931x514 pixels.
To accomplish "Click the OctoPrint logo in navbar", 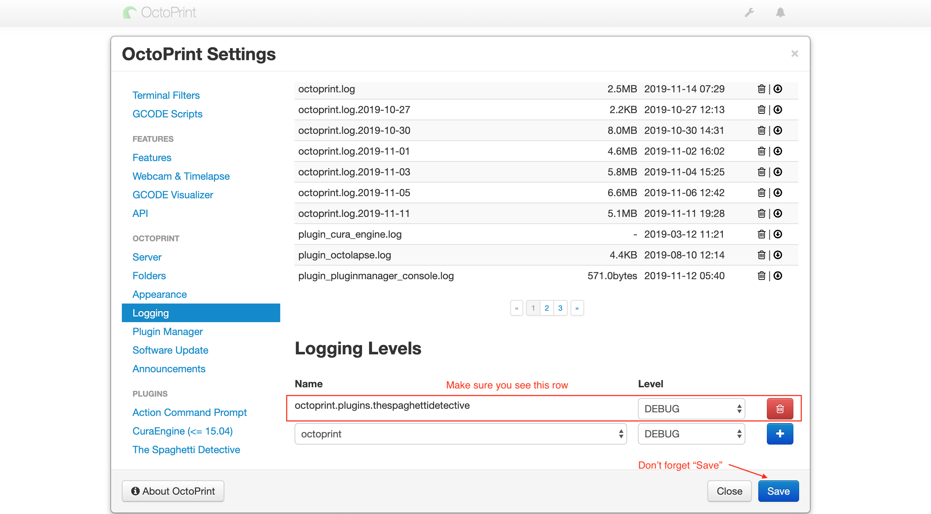I will coord(159,13).
